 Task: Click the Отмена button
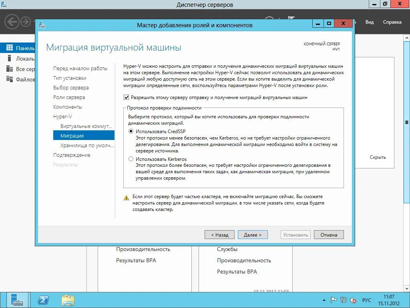[x=329, y=235]
